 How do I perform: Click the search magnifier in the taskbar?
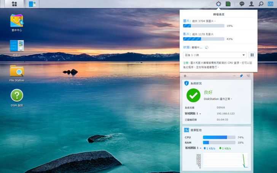261,4
